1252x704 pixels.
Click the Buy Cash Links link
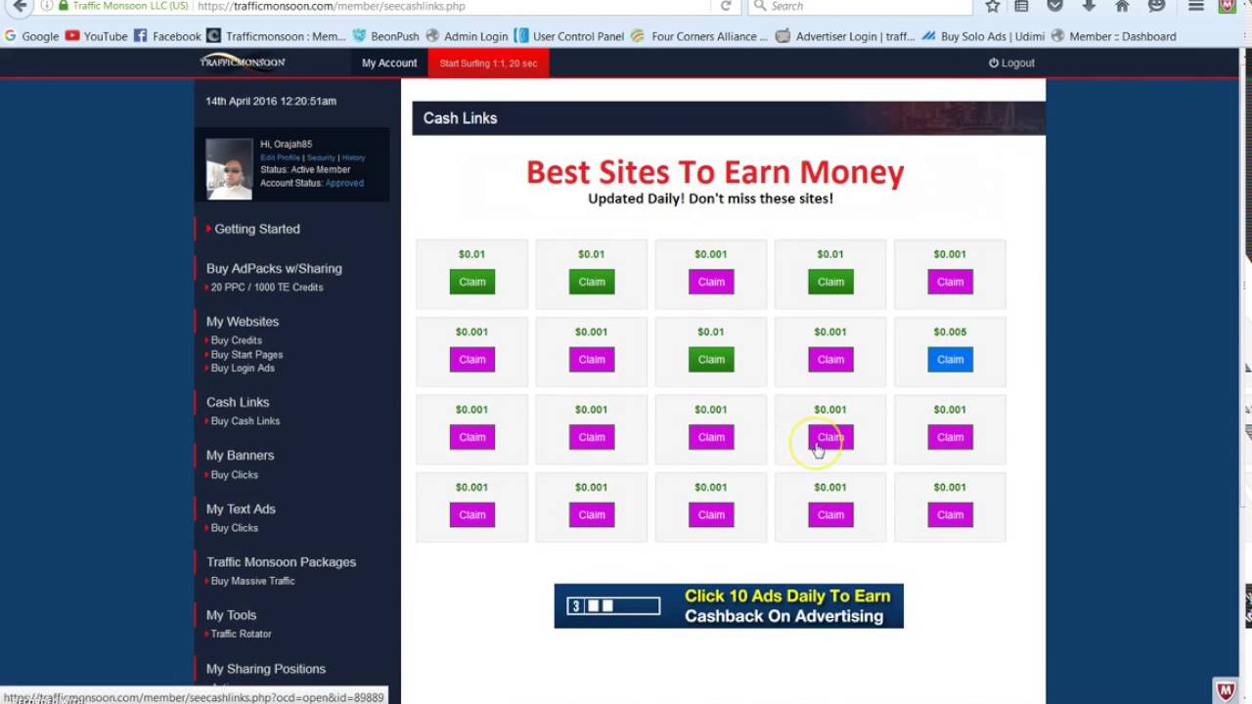(x=246, y=421)
